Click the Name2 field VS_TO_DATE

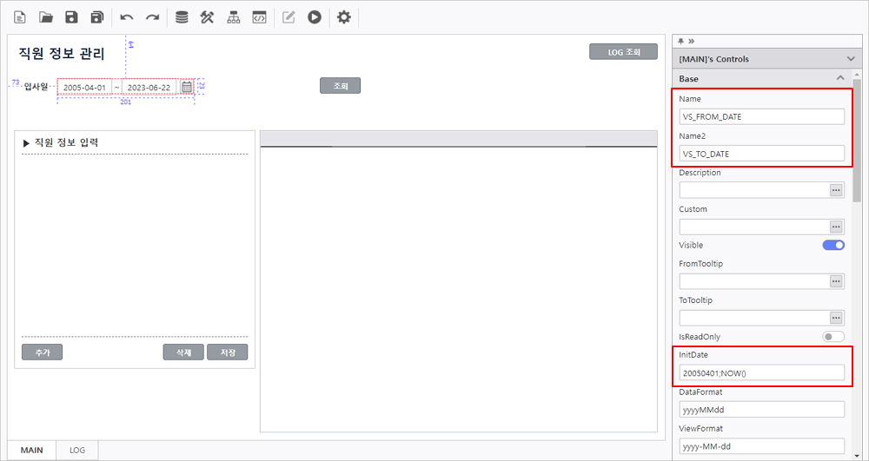tap(762, 154)
